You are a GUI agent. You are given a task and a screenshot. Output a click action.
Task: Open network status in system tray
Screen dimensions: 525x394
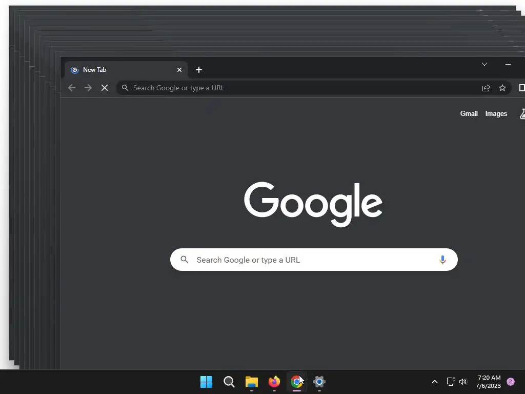[451, 382]
